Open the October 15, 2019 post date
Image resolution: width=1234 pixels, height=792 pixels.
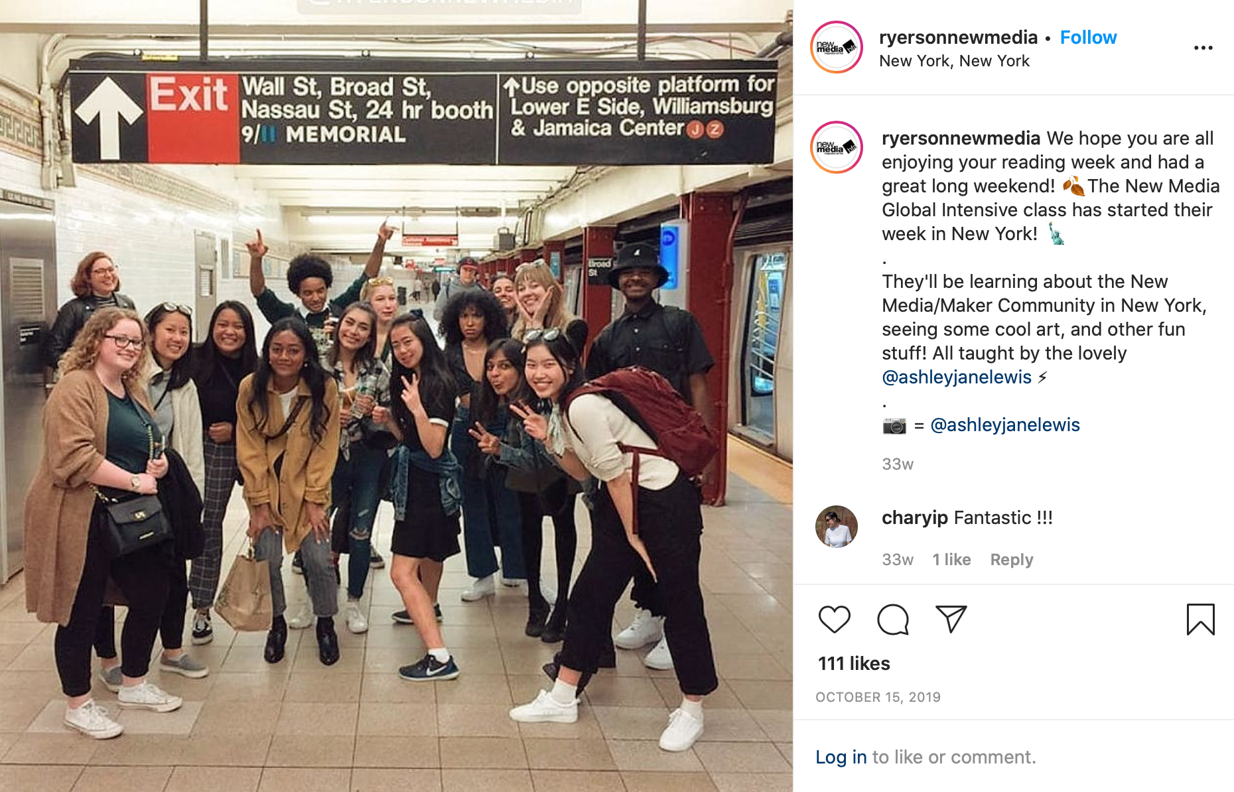(878, 697)
